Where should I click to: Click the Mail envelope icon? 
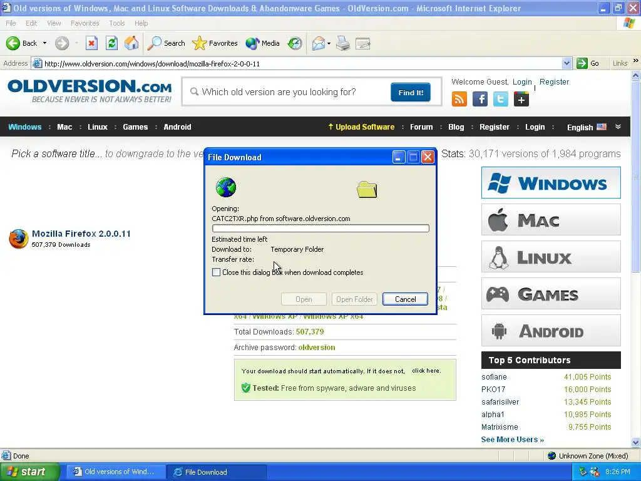click(x=318, y=43)
